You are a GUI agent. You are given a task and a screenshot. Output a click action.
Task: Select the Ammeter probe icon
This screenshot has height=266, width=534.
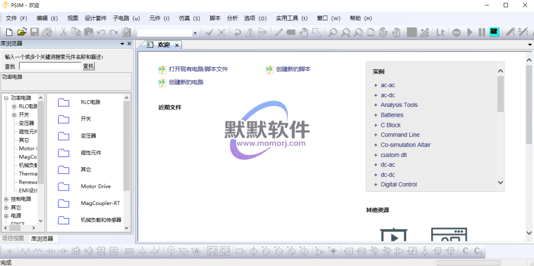[197, 252]
